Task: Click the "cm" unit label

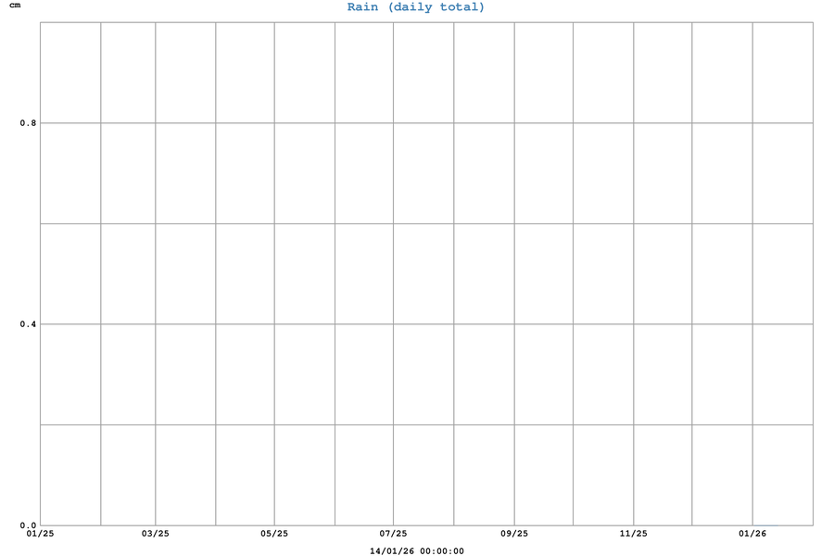Action: coord(14,6)
